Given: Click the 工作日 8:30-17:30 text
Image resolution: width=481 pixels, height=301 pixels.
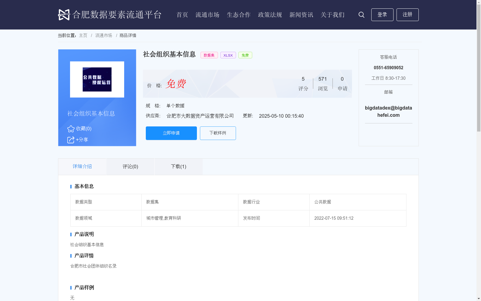Looking at the screenshot, I should pyautogui.click(x=388, y=78).
